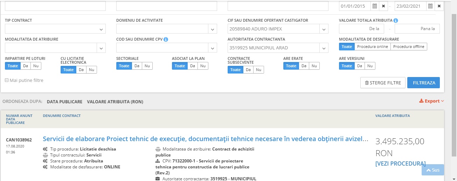Click info icon beside Cod sau Denumire CPV
Screen dimensions: 457x181
(x=166, y=39)
